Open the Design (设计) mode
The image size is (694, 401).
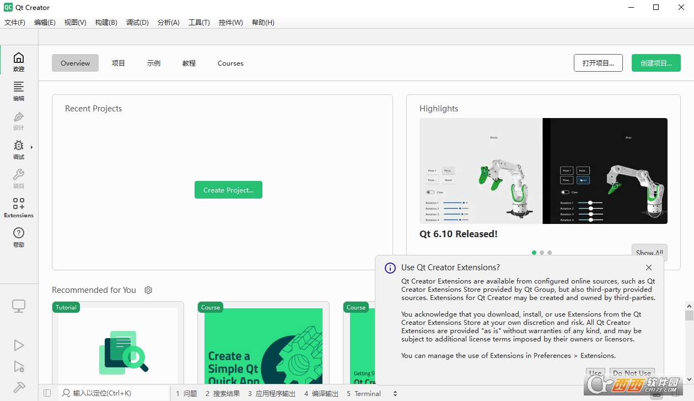[x=19, y=120]
